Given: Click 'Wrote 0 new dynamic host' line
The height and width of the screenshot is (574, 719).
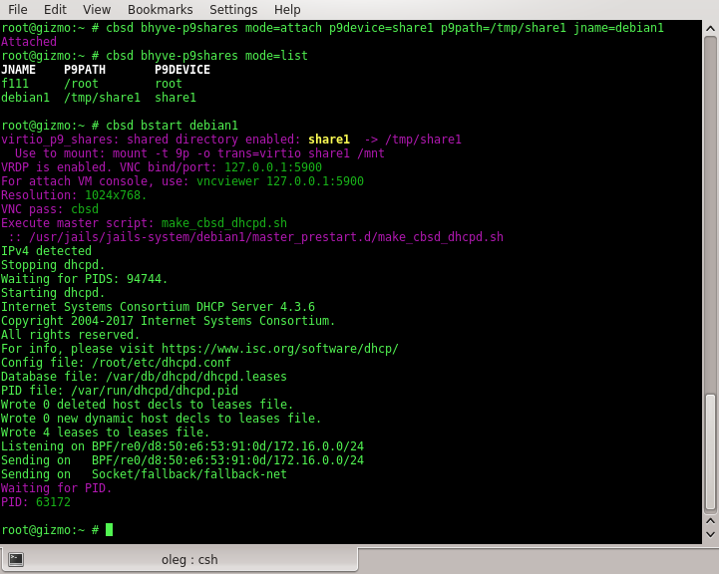Looking at the screenshot, I should click(162, 419).
